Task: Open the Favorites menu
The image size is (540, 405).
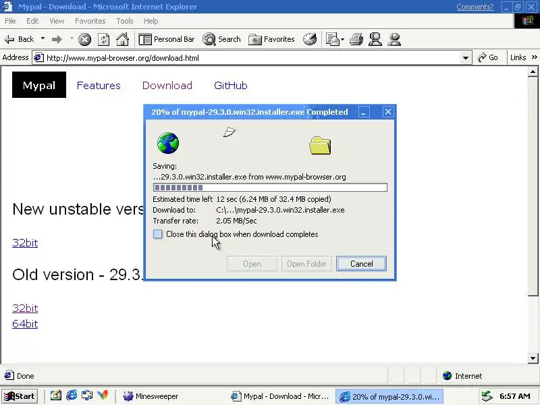Action: click(x=90, y=21)
